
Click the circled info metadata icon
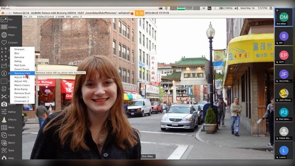[4, 73]
